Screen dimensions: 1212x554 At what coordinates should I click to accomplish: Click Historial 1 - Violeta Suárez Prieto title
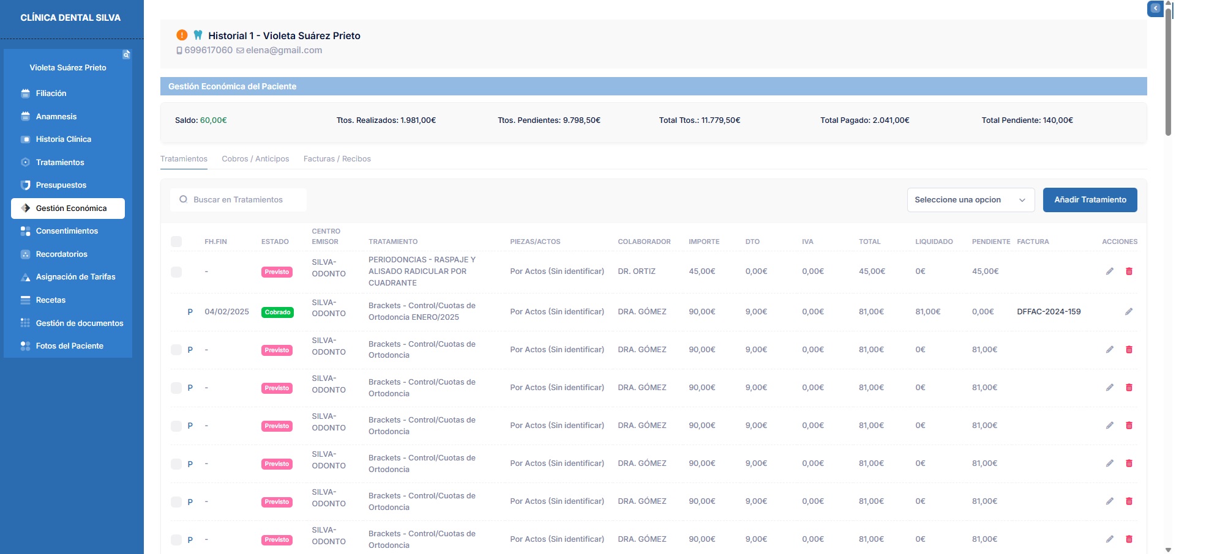click(x=284, y=35)
